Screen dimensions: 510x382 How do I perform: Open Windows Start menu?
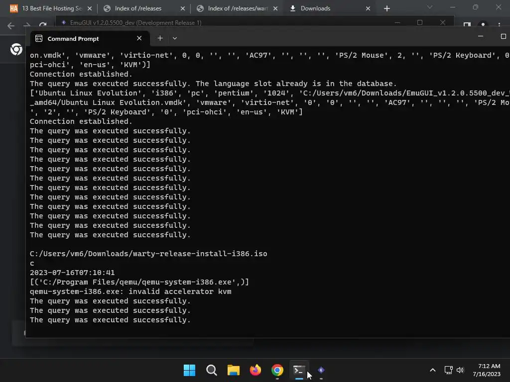tap(189, 370)
